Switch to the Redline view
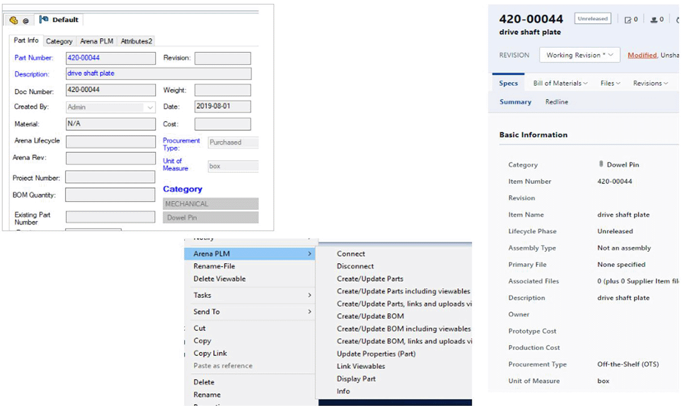The height and width of the screenshot is (406, 682). (x=556, y=102)
